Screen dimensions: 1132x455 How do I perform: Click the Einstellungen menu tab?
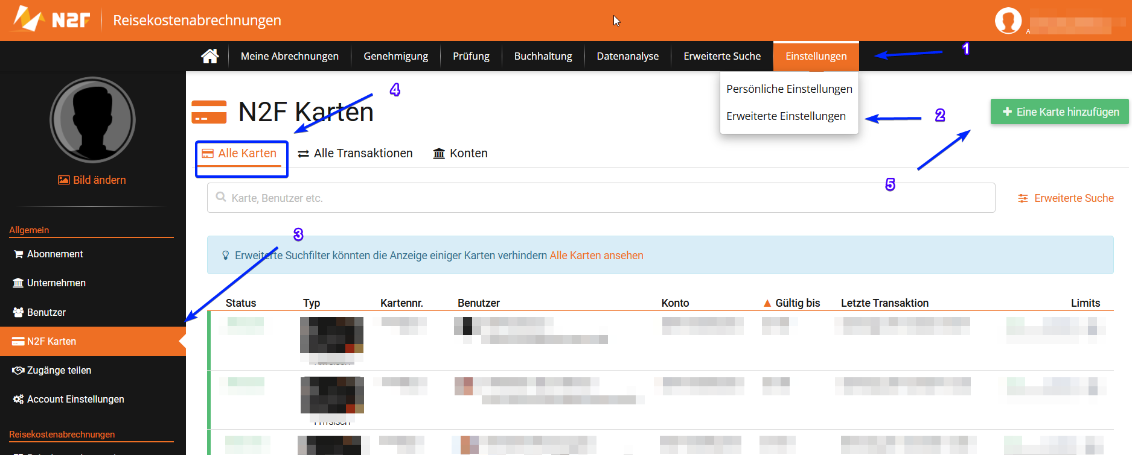(816, 56)
